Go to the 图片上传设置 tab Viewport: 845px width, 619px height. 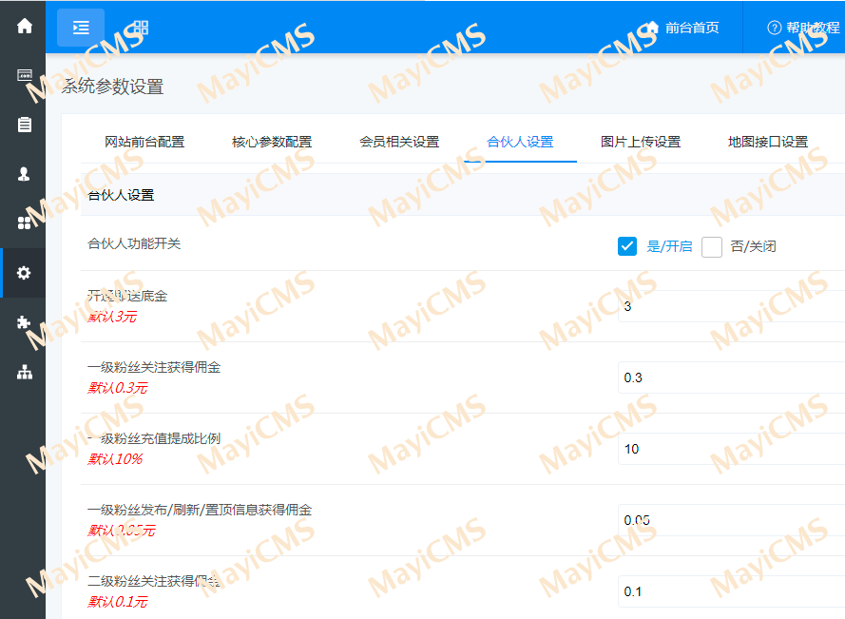641,142
